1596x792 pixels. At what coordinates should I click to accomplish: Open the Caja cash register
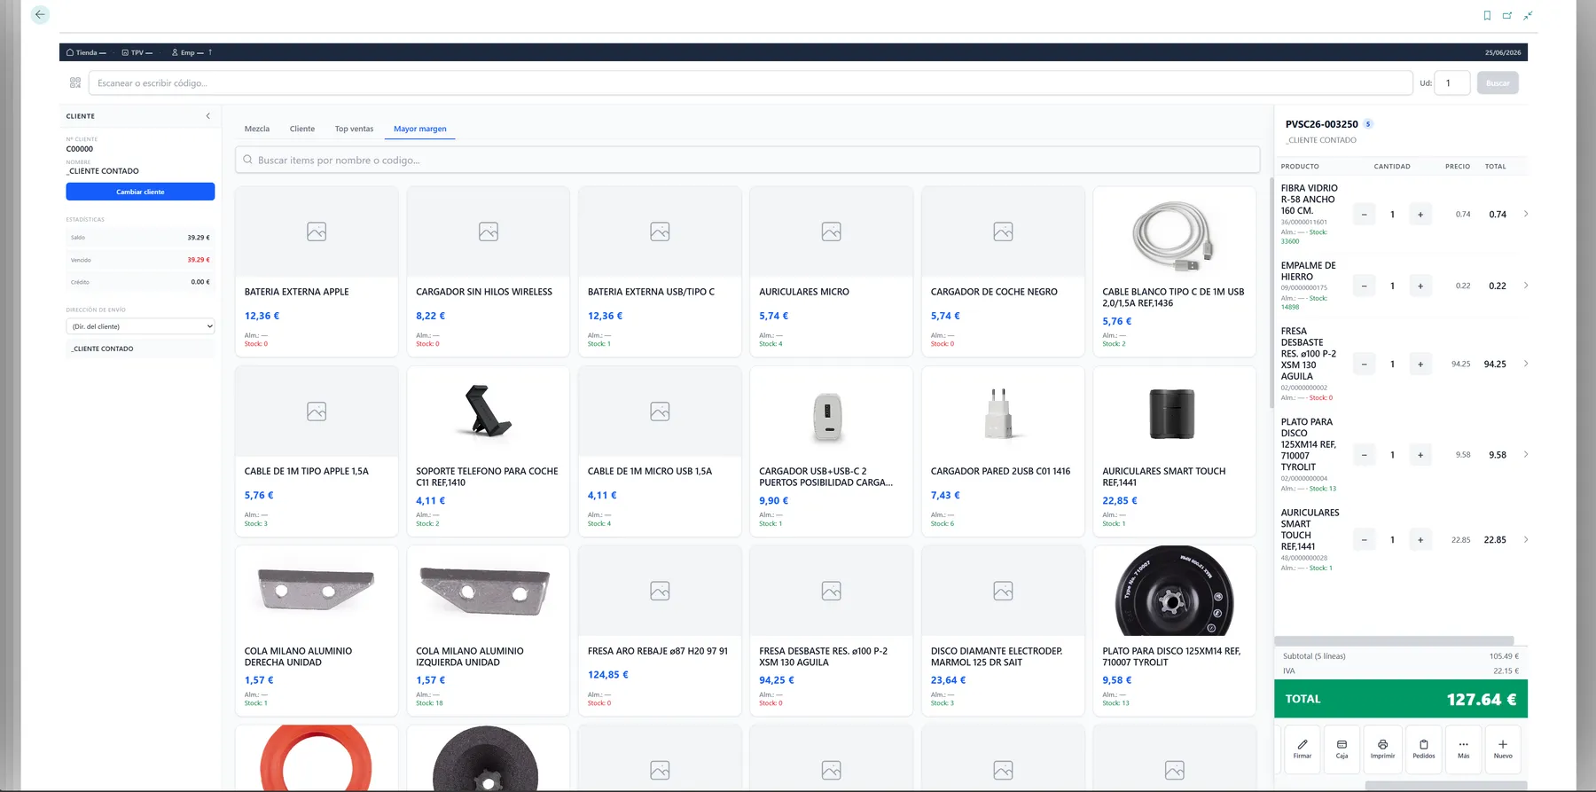click(x=1342, y=749)
